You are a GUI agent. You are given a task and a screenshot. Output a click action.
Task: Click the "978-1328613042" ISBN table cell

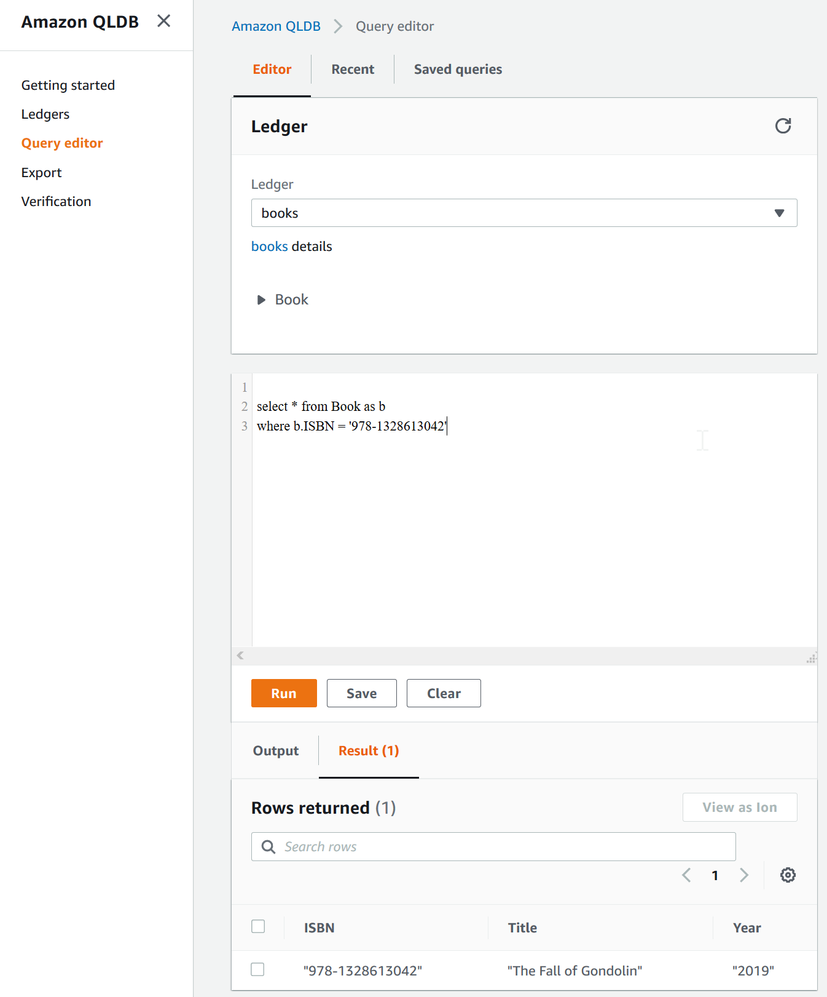(363, 971)
